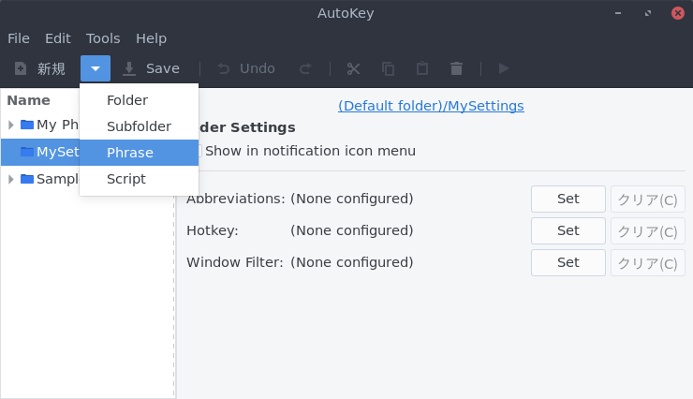Collapse the New item dropdown arrow button
The height and width of the screenshot is (399, 693).
pos(96,68)
